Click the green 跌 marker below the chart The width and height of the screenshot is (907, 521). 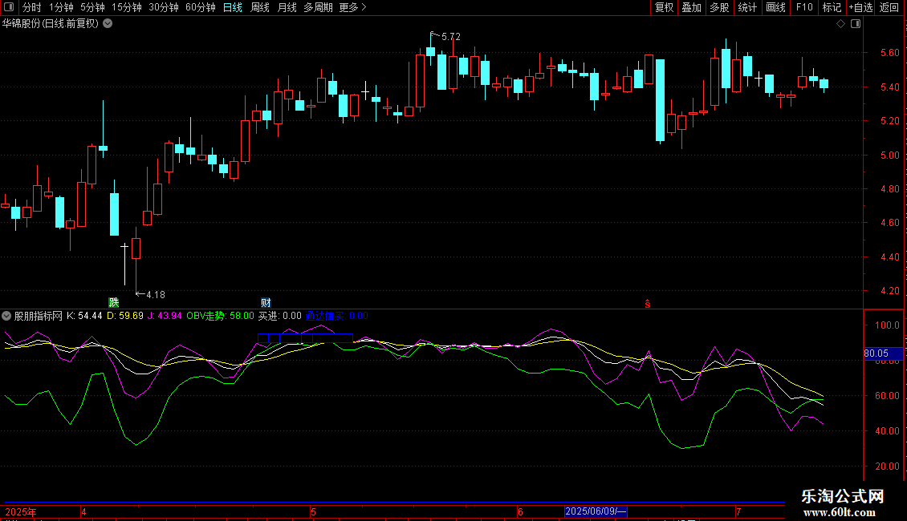(114, 303)
